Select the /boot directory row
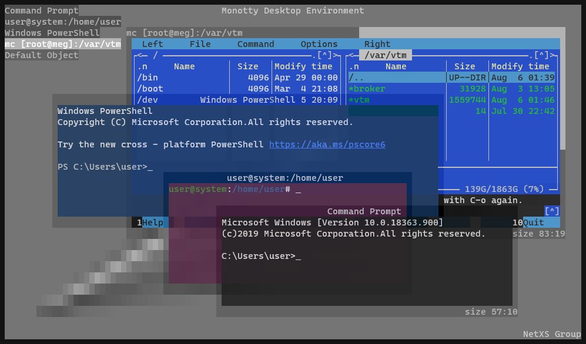The image size is (586, 344). pos(237,89)
